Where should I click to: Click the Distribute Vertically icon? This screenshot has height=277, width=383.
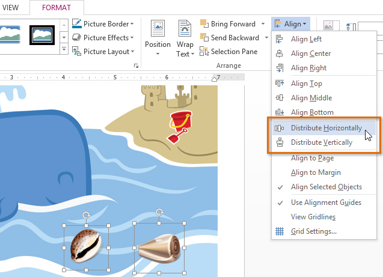coord(280,142)
